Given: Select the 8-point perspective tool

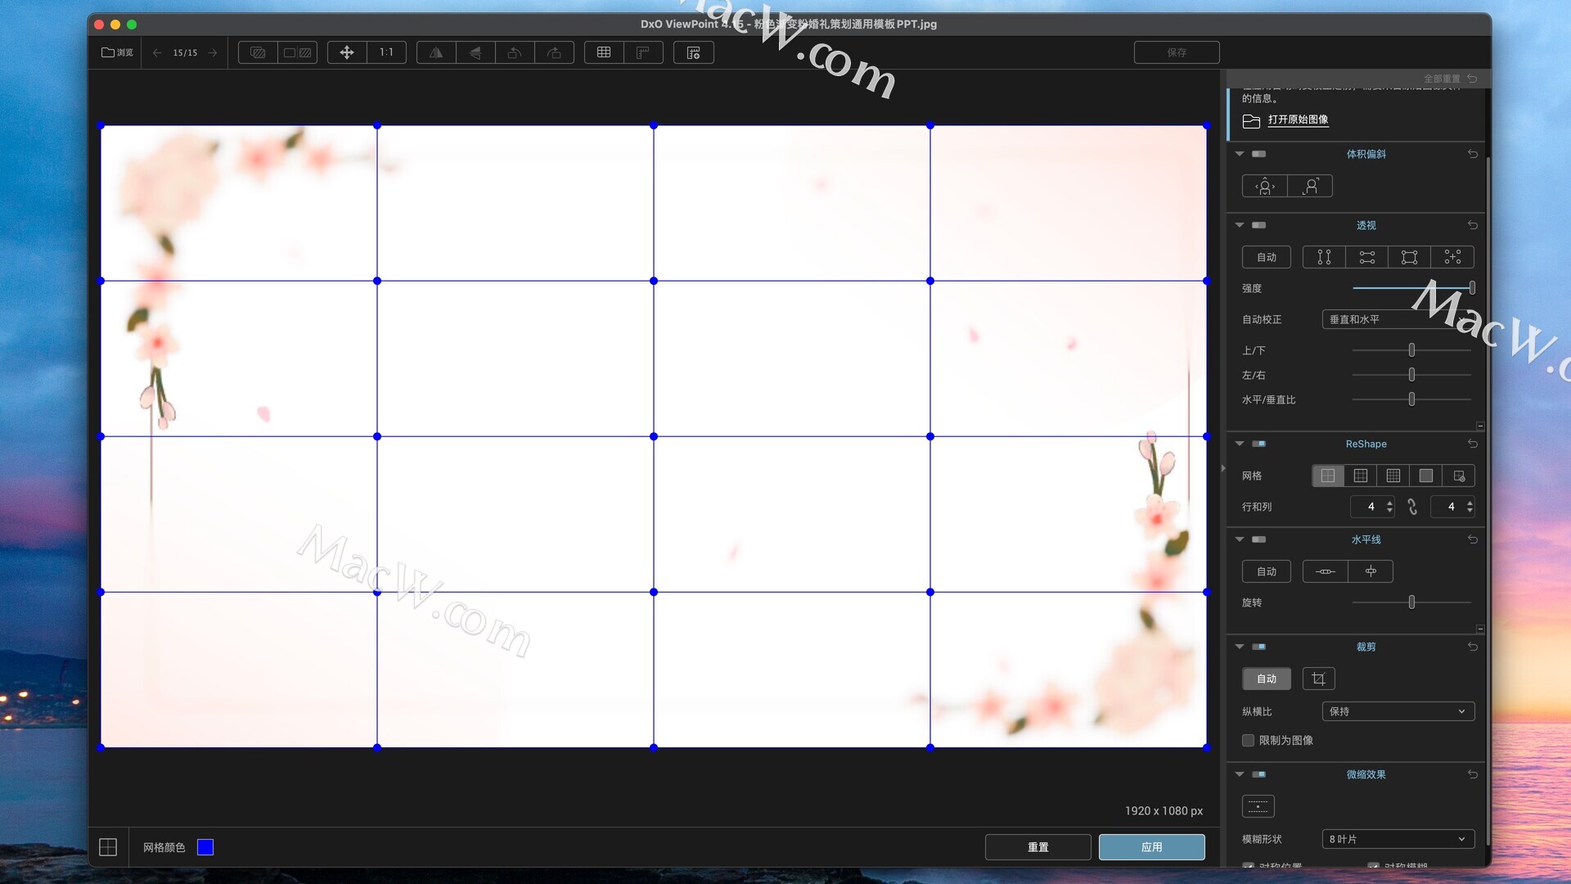Looking at the screenshot, I should coord(1452,257).
